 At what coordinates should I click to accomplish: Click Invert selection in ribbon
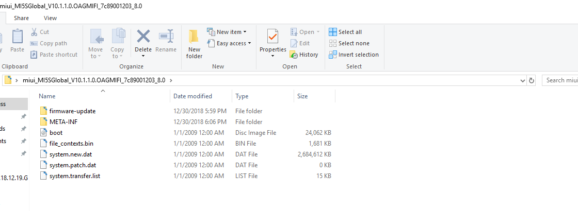coord(354,55)
